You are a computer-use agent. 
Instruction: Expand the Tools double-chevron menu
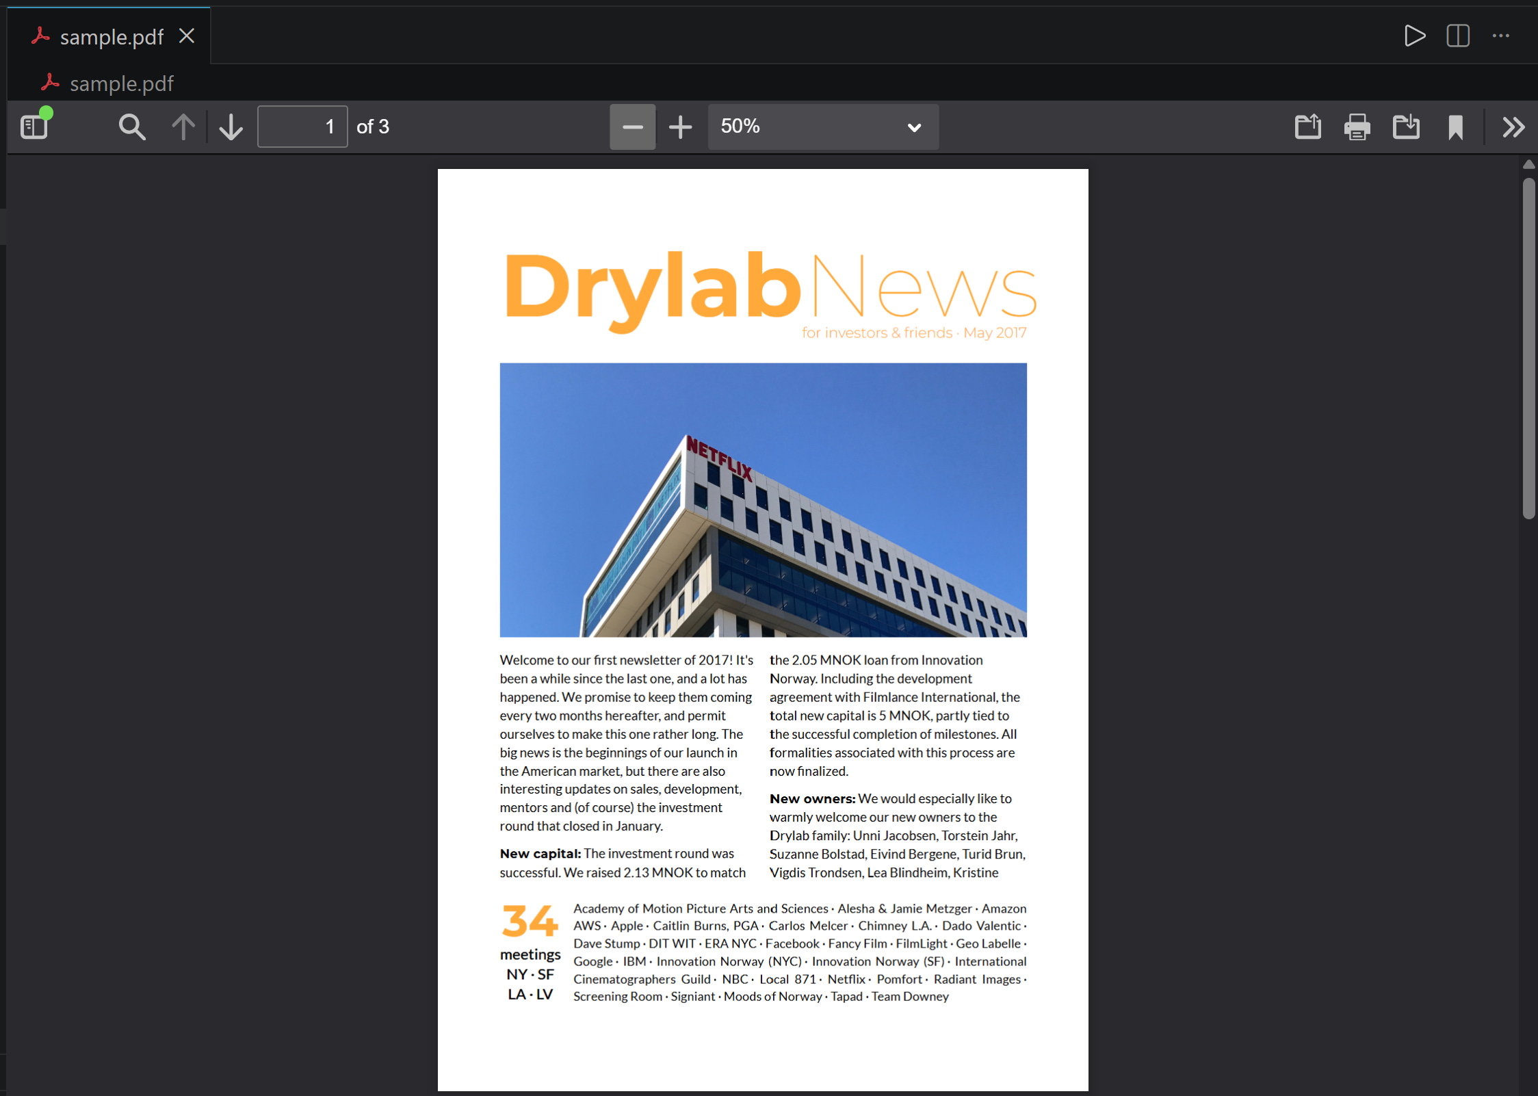1513,127
